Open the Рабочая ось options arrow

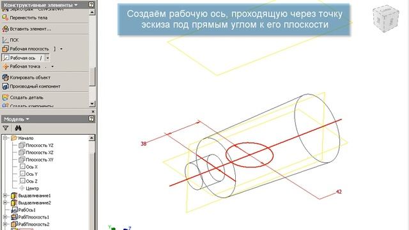coord(47,58)
